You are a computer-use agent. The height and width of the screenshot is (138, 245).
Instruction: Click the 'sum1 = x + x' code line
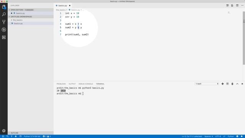click(73, 24)
